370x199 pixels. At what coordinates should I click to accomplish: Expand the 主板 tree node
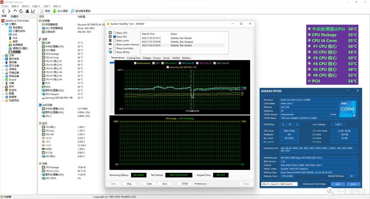point(3,55)
